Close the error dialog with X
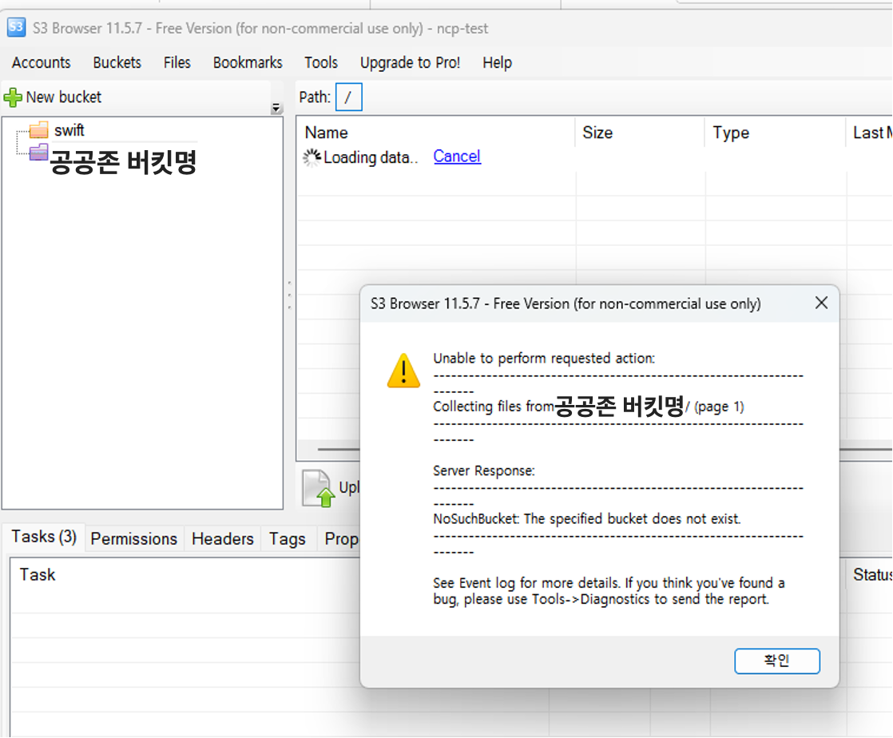This screenshot has height=738, width=893. (x=820, y=303)
